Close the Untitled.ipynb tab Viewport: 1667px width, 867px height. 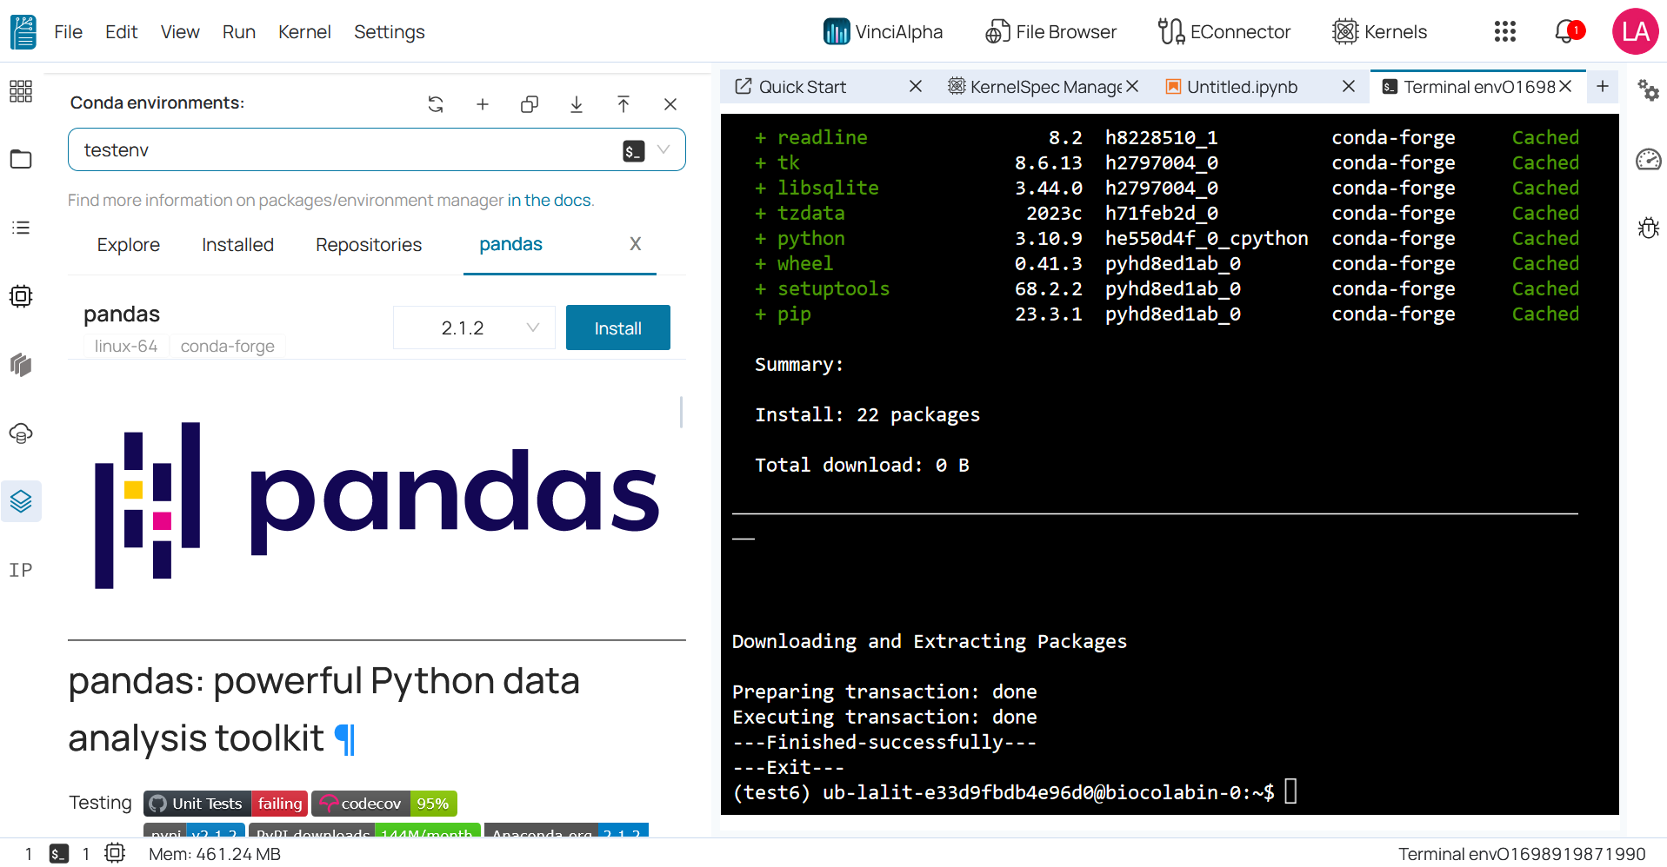click(x=1349, y=86)
